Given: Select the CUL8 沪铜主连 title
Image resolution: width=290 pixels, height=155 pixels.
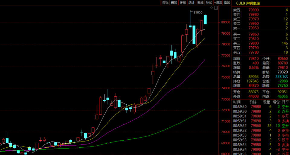Looking at the screenshot, I should click(248, 3).
